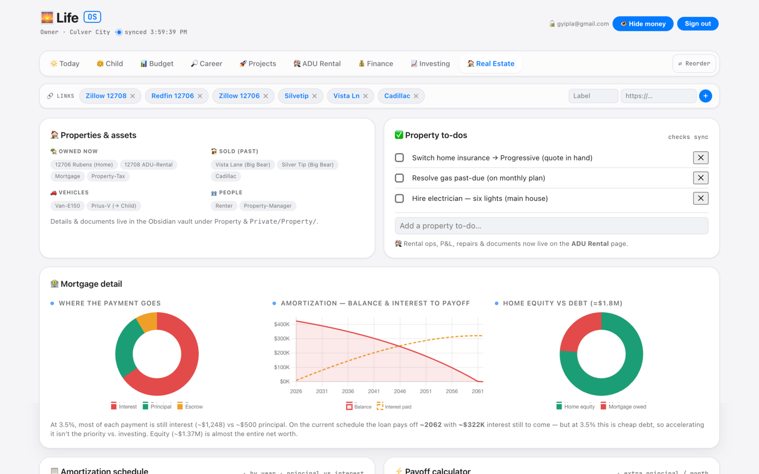Check Hire electrician six lights to-do
The image size is (759, 474).
pyautogui.click(x=399, y=198)
